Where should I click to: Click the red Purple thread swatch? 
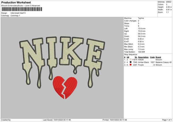click(x=131, y=65)
